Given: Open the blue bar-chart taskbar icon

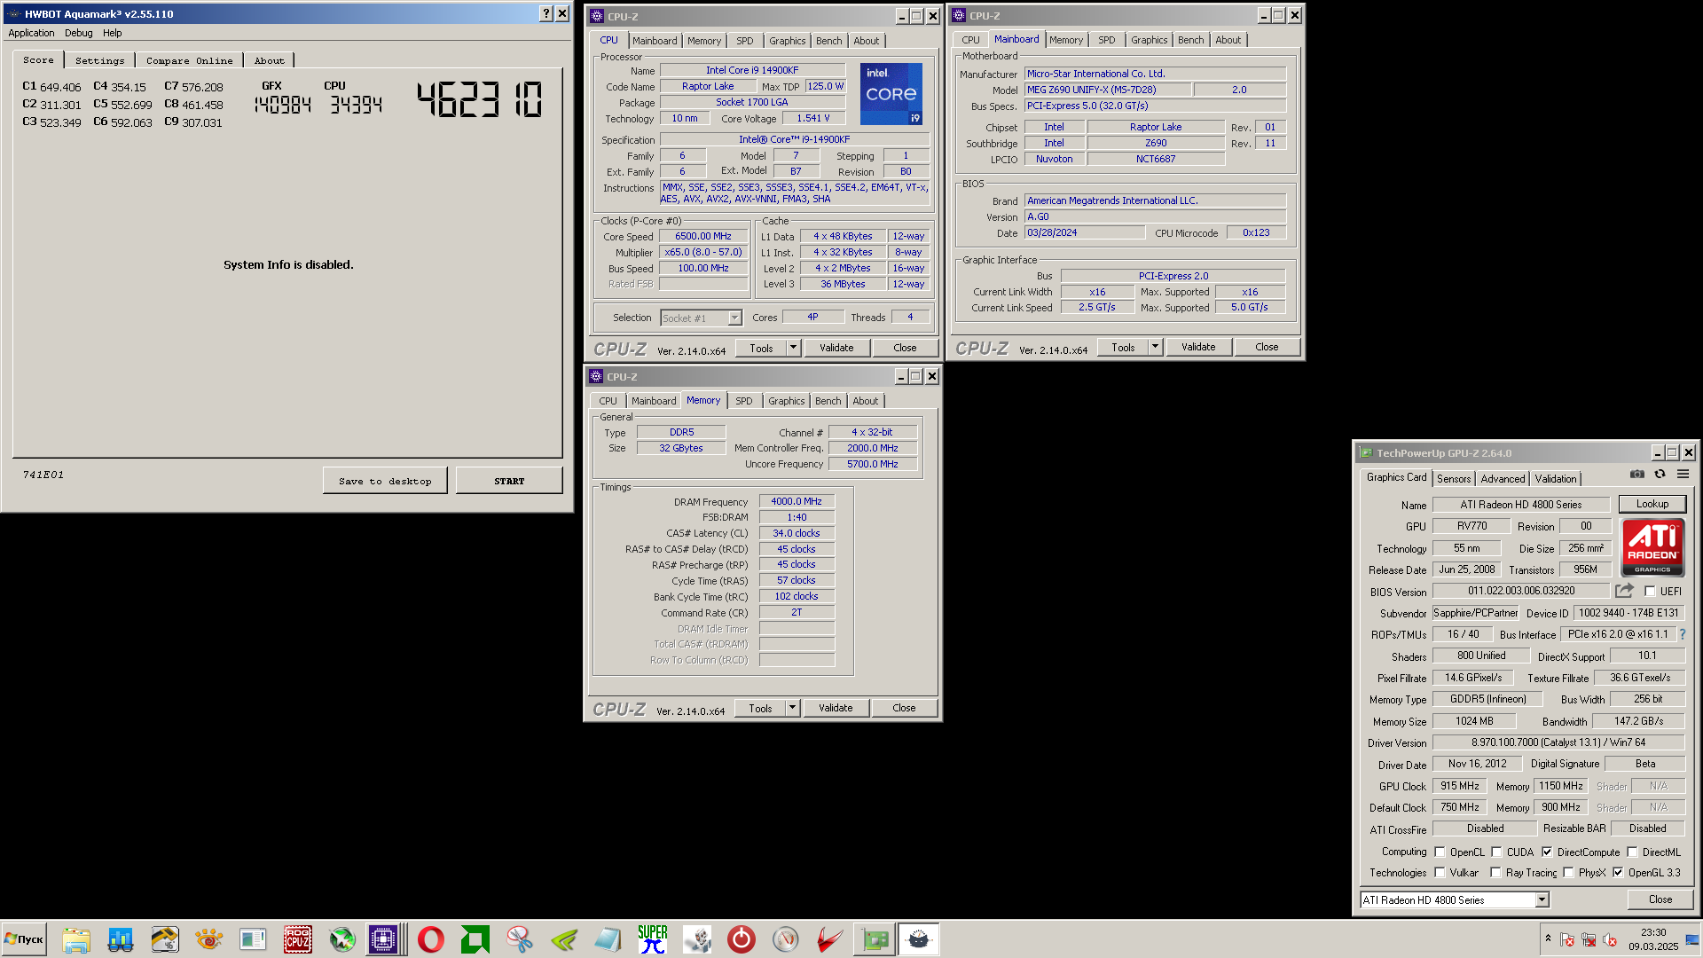Looking at the screenshot, I should (121, 939).
